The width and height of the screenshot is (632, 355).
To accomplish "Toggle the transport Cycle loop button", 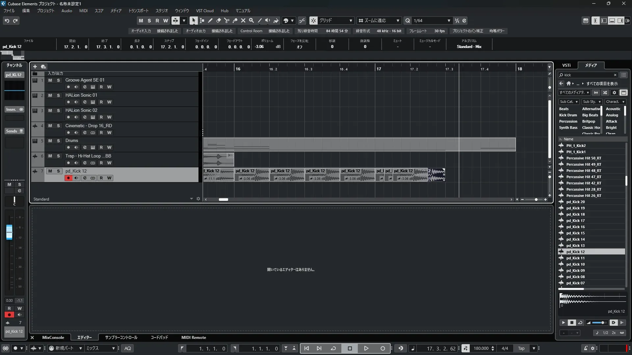I will pos(333,348).
